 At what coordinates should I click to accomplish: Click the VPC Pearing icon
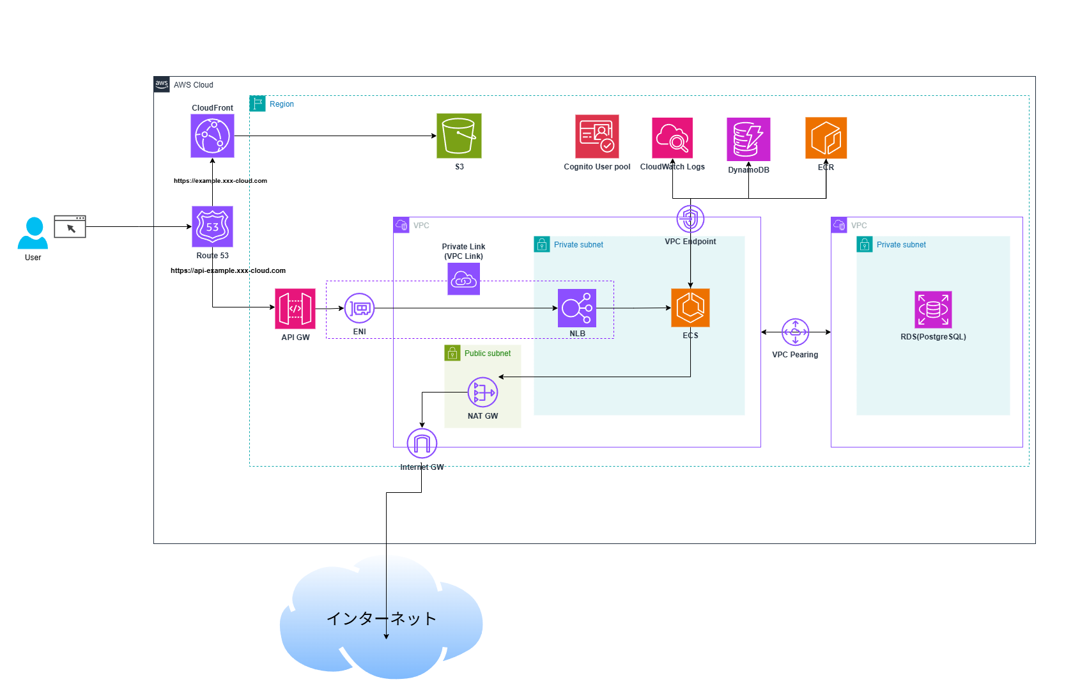pos(795,332)
